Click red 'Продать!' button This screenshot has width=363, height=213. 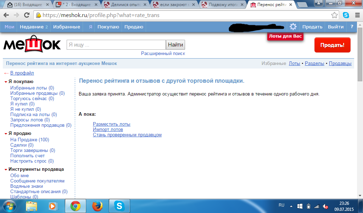pyautogui.click(x=333, y=45)
